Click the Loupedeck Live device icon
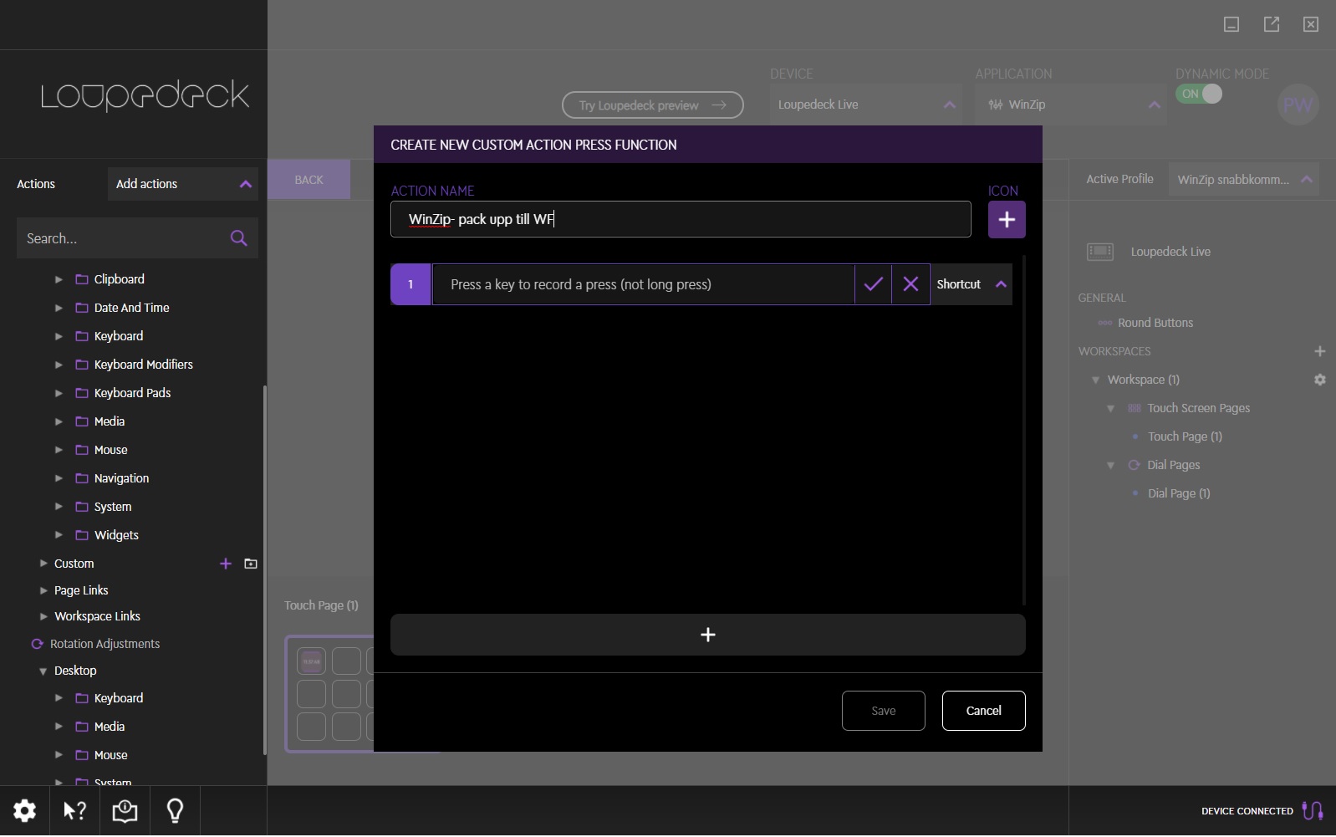The width and height of the screenshot is (1336, 837). click(1099, 252)
